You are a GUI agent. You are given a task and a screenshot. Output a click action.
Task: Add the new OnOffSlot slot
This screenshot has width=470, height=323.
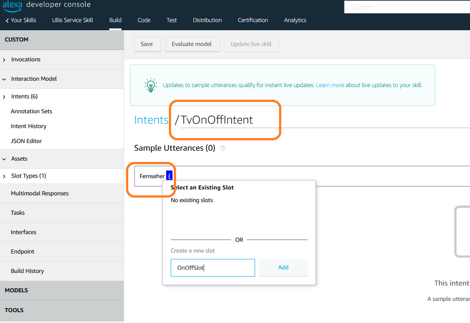(x=283, y=267)
